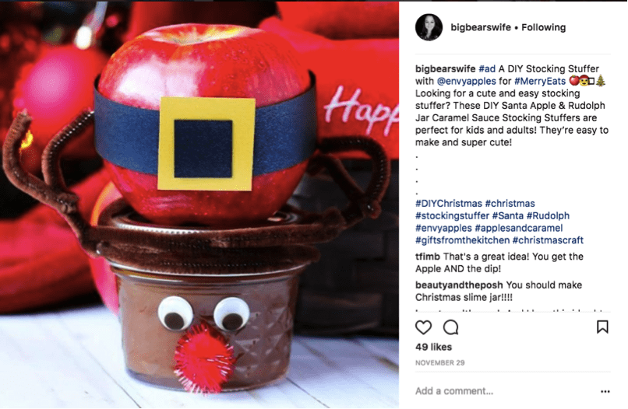Image resolution: width=628 pixels, height=409 pixels.
Task: Open the #christmascraft hashtag
Action: click(548, 240)
